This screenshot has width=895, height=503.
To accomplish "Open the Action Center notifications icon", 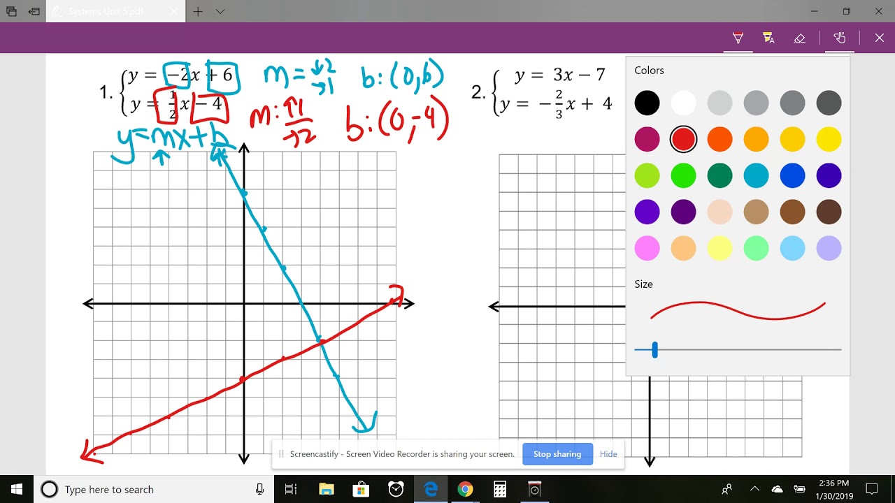I will pyautogui.click(x=871, y=489).
